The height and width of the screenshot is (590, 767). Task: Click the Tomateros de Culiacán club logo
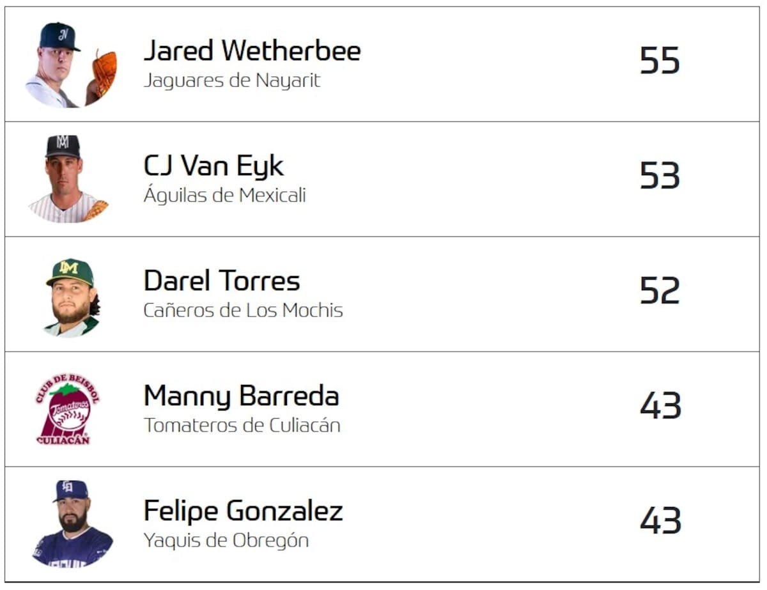(68, 409)
